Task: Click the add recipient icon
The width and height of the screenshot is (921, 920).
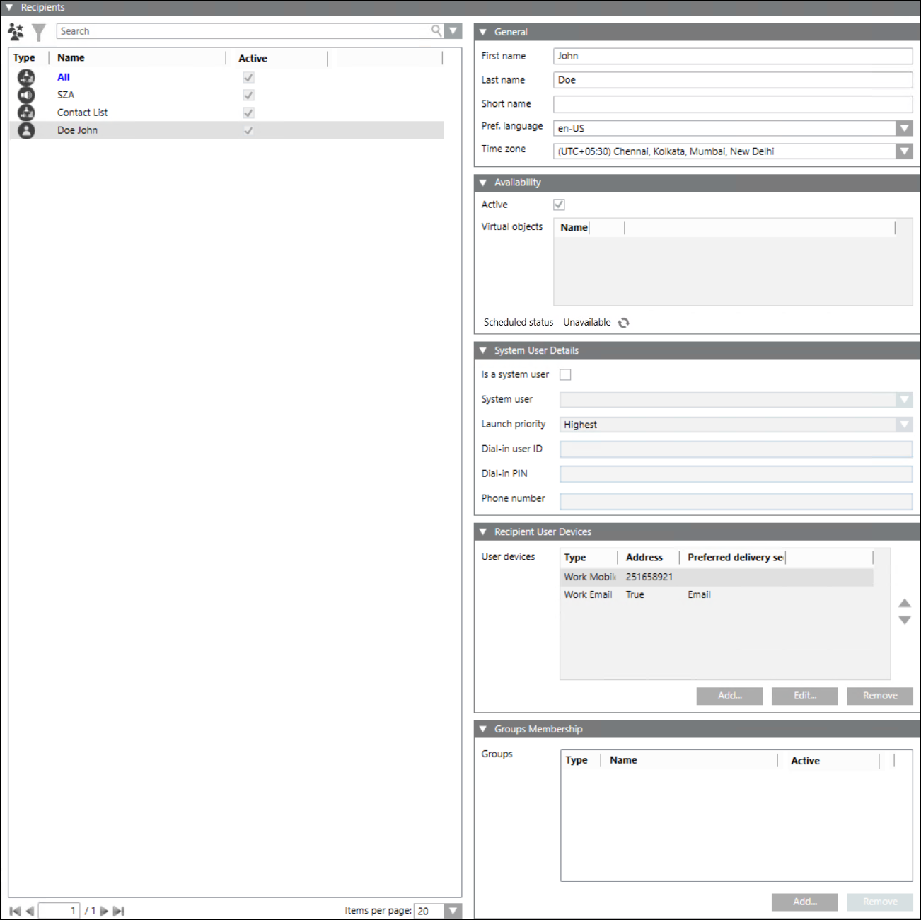Action: tap(16, 32)
